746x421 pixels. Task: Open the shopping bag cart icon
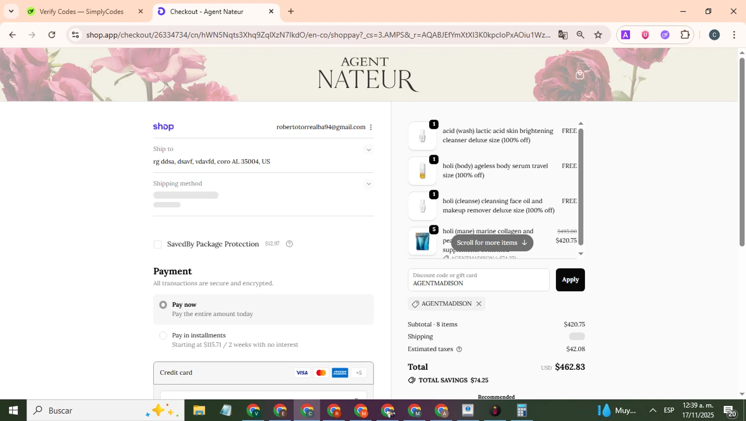pos(579,75)
